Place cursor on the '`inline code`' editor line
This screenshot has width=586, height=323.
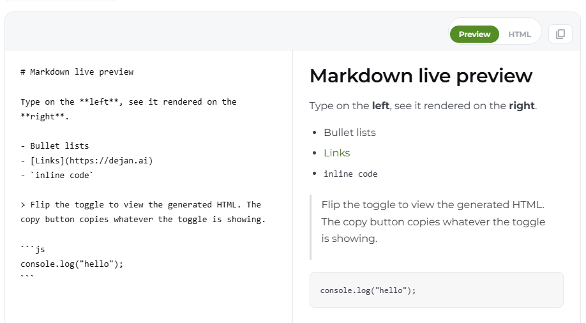[x=57, y=176]
